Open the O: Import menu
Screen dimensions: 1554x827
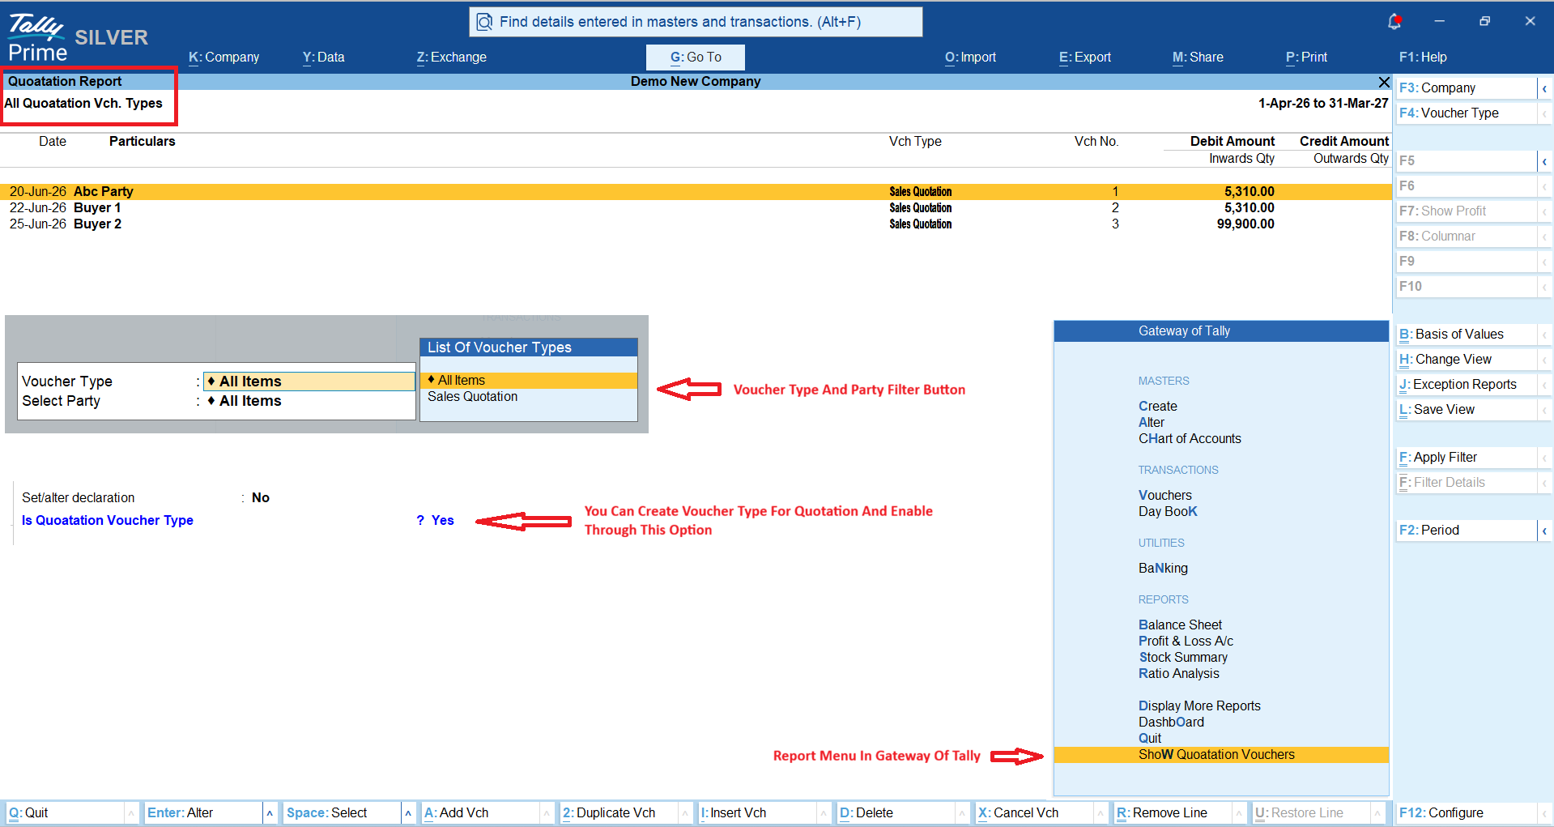(971, 58)
